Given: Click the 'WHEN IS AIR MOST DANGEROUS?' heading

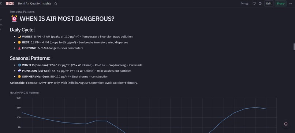Looking at the screenshot, I should point(67,19).
